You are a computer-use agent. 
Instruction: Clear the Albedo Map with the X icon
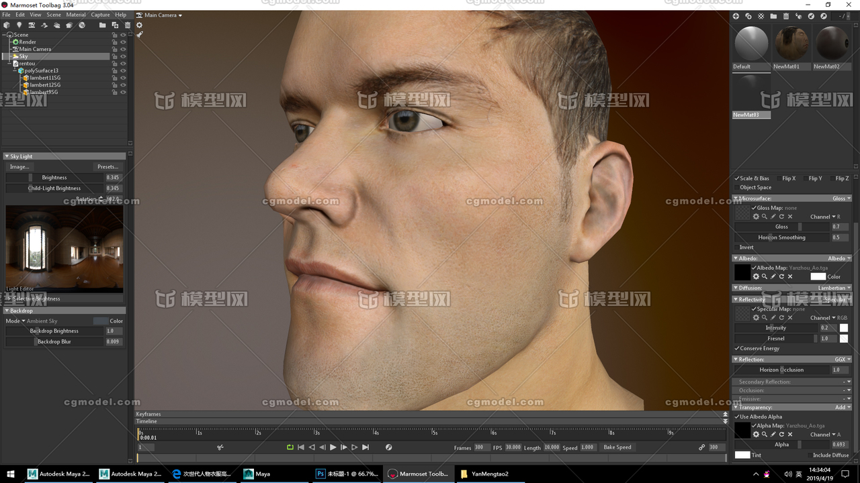coord(790,276)
